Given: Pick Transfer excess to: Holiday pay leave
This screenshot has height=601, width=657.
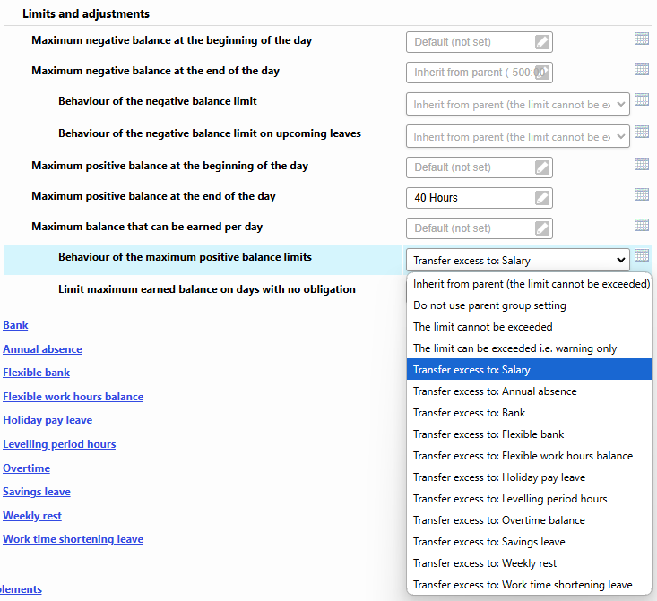Looking at the screenshot, I should pos(529,477).
